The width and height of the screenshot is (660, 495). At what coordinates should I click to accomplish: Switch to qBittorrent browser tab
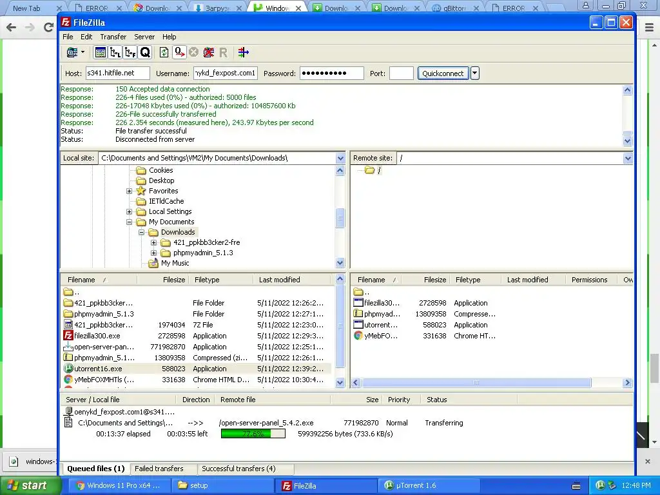pyautogui.click(x=454, y=8)
